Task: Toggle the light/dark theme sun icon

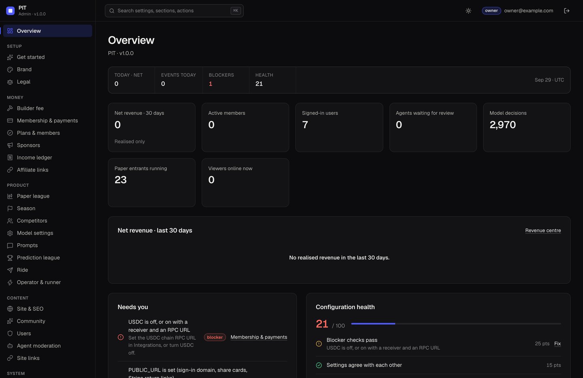Action: pyautogui.click(x=468, y=11)
